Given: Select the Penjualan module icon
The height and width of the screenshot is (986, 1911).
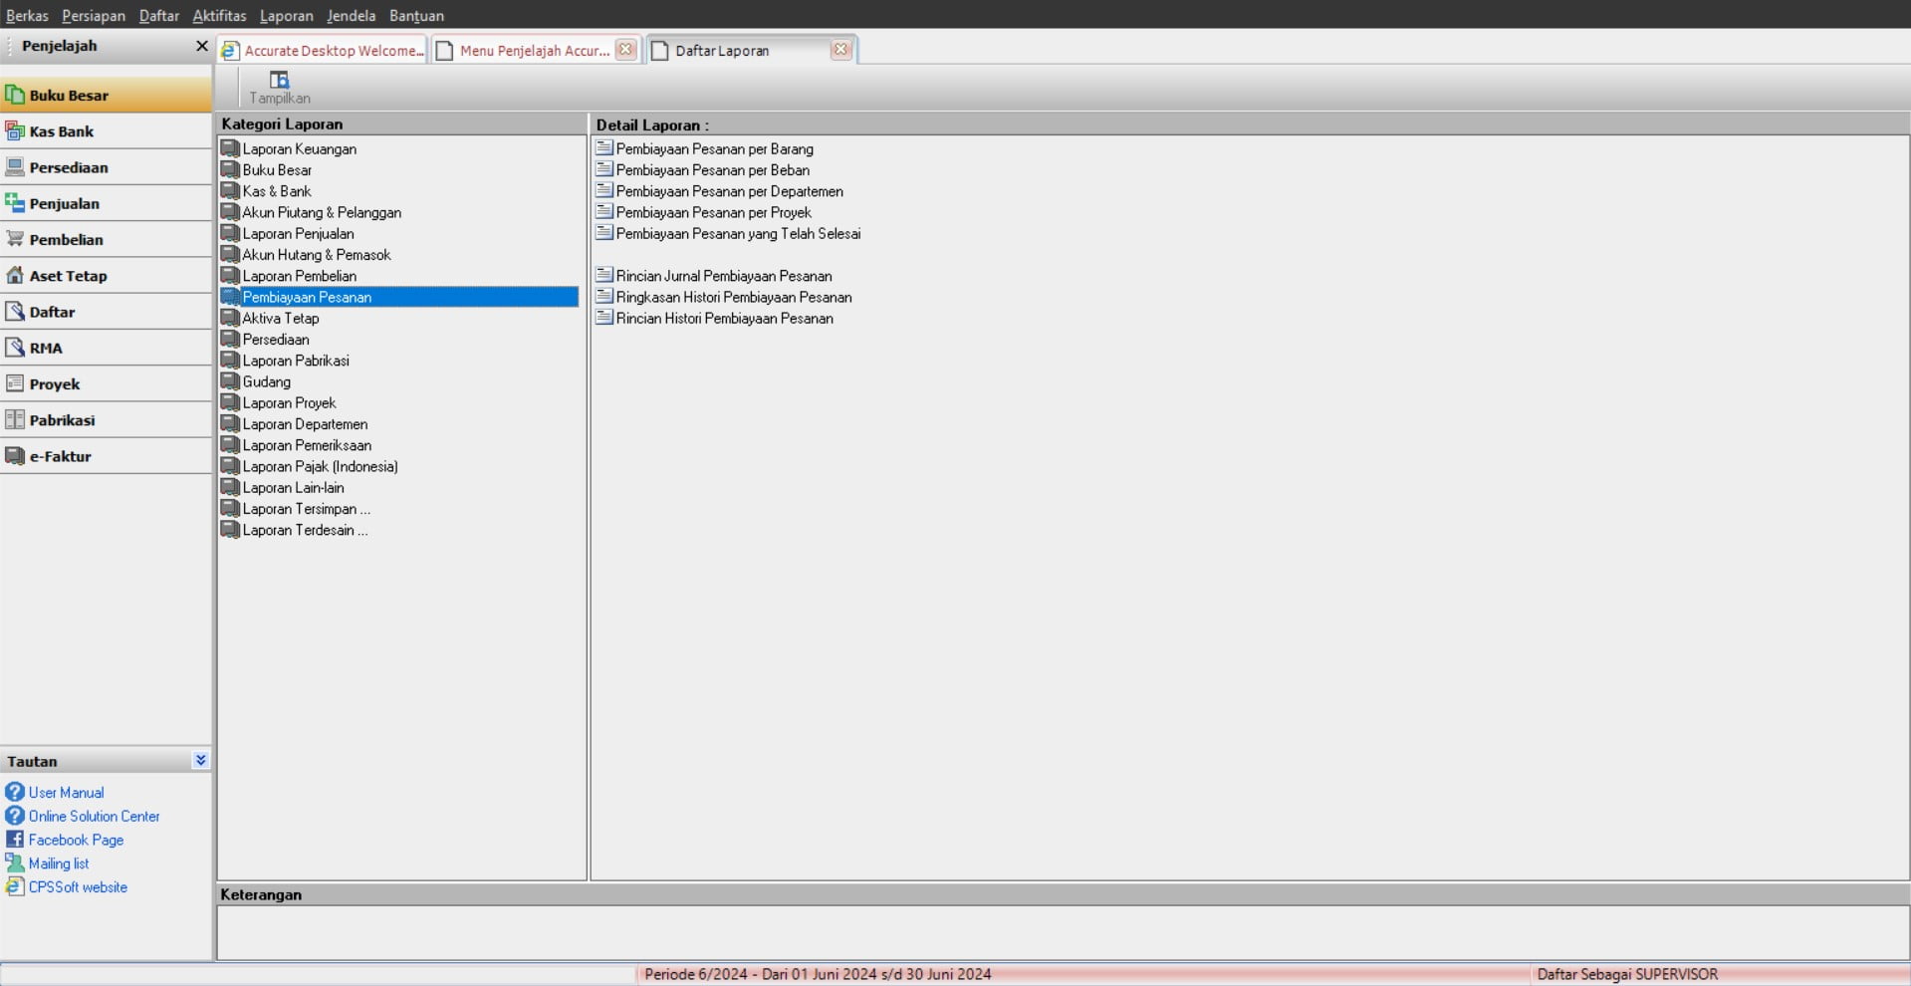Looking at the screenshot, I should [x=15, y=203].
